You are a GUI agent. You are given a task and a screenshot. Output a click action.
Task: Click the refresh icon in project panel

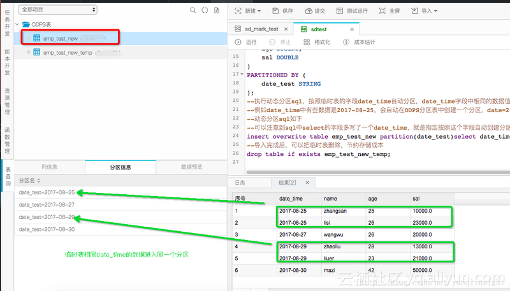[x=205, y=10]
